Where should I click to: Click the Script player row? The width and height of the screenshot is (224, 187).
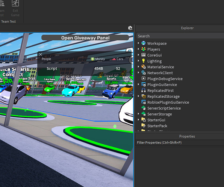click(x=84, y=69)
